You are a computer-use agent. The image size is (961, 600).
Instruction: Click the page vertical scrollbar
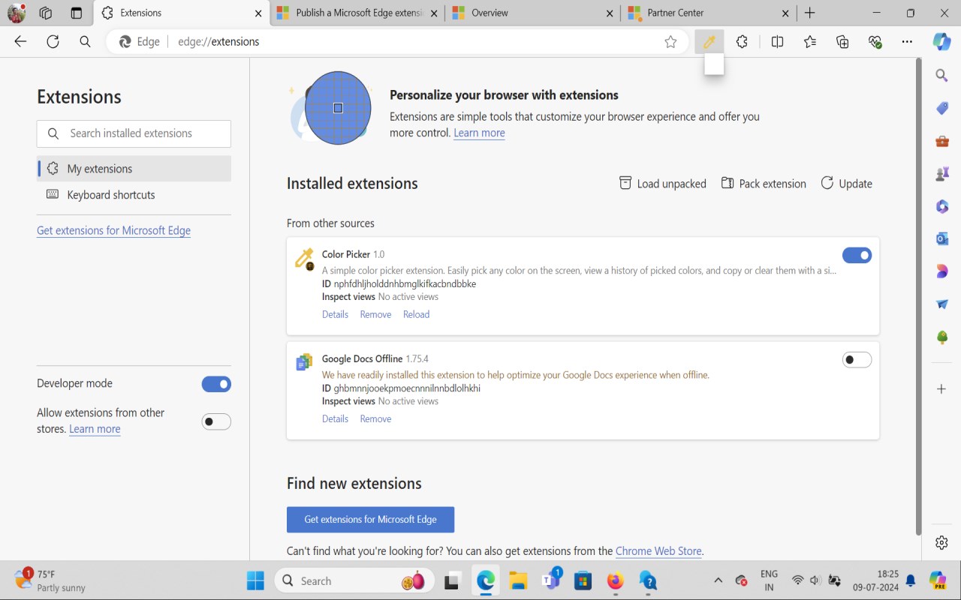pyautogui.click(x=917, y=296)
